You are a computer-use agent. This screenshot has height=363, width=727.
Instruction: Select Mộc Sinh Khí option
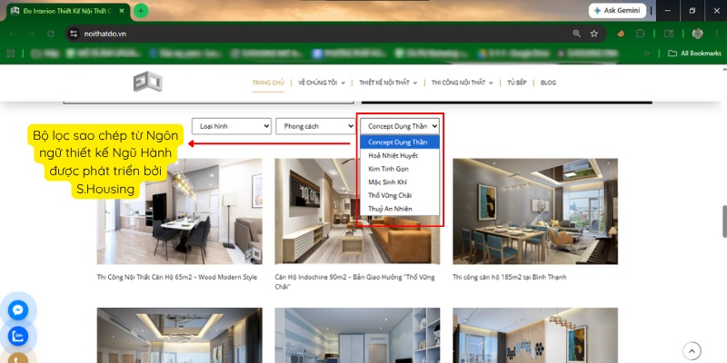400,182
